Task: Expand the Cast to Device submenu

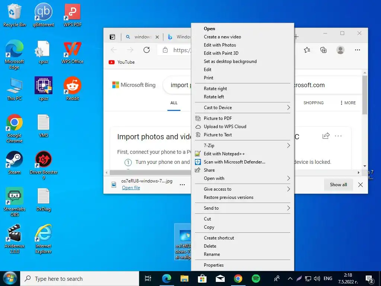Action: tap(243, 108)
